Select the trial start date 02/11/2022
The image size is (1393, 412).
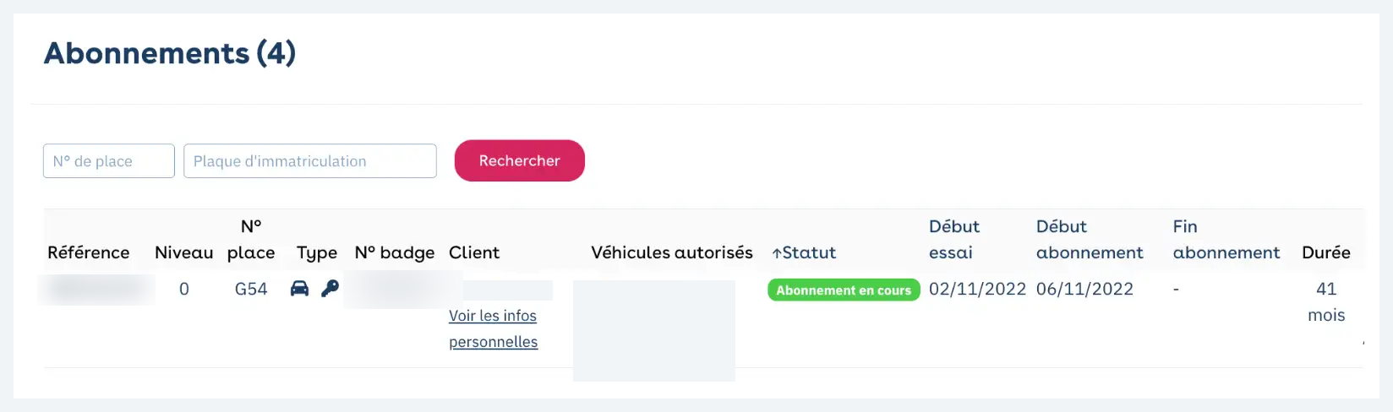pyautogui.click(x=977, y=289)
